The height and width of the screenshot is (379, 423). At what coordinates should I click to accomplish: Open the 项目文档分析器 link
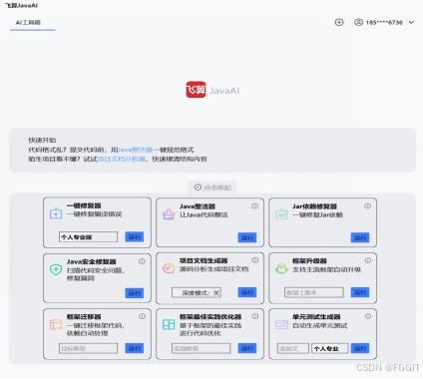(x=122, y=159)
